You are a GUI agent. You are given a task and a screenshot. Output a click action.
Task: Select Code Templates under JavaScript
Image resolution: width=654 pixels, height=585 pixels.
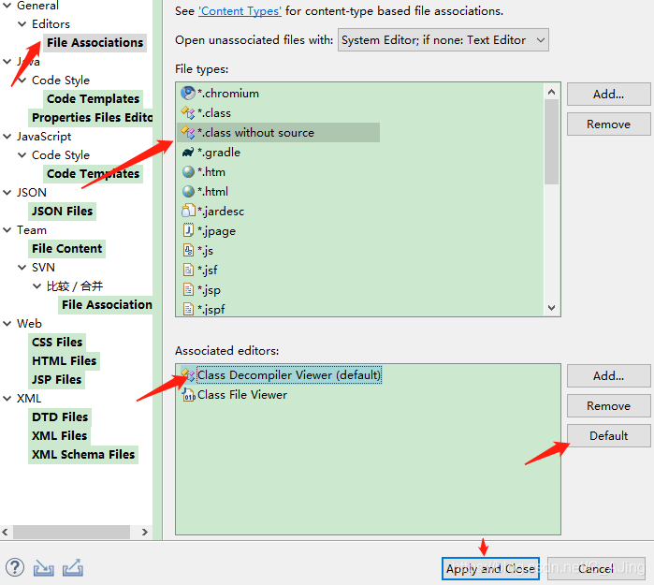point(93,173)
